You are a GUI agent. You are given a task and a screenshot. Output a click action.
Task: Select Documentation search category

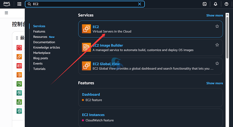[44, 42]
